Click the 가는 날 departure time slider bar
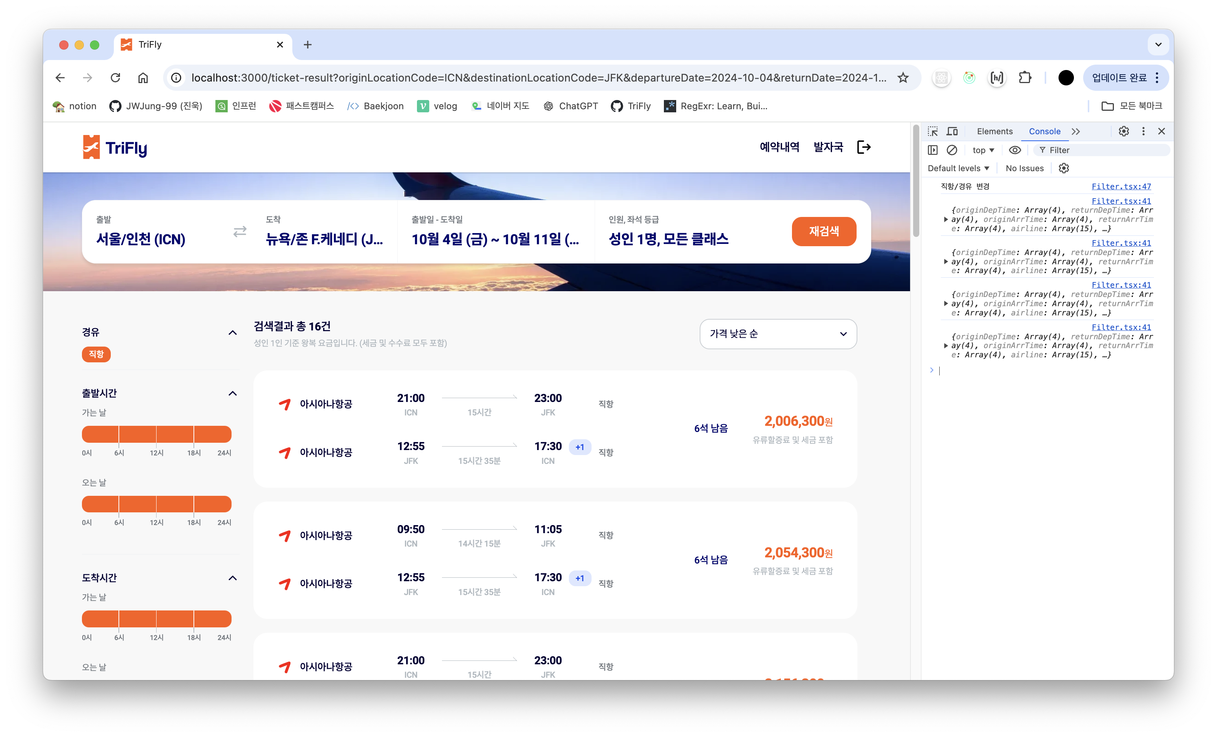This screenshot has width=1217, height=737. click(x=157, y=434)
